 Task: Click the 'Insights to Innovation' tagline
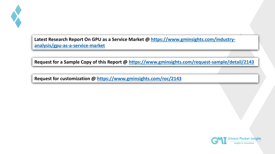point(244,143)
